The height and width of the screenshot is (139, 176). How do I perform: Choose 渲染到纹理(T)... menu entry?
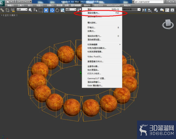[102, 36]
